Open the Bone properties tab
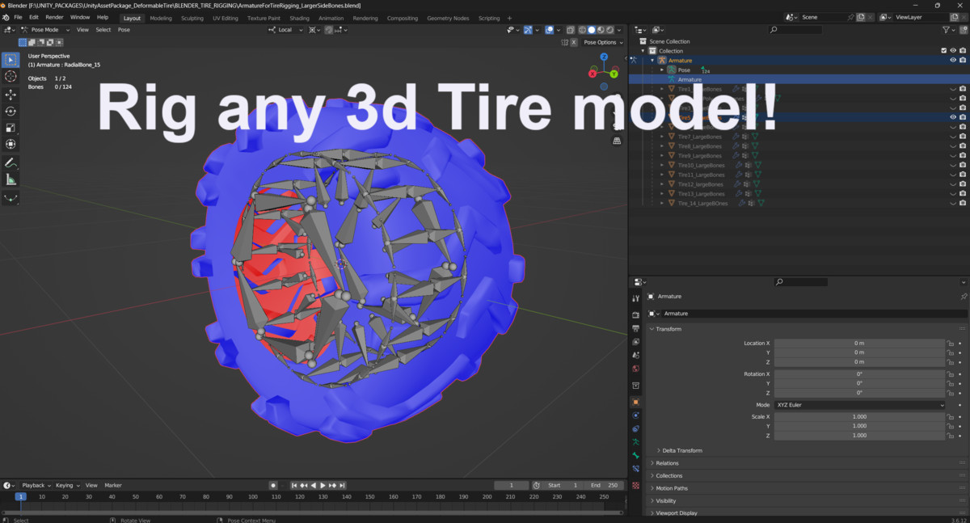 pyautogui.click(x=636, y=455)
